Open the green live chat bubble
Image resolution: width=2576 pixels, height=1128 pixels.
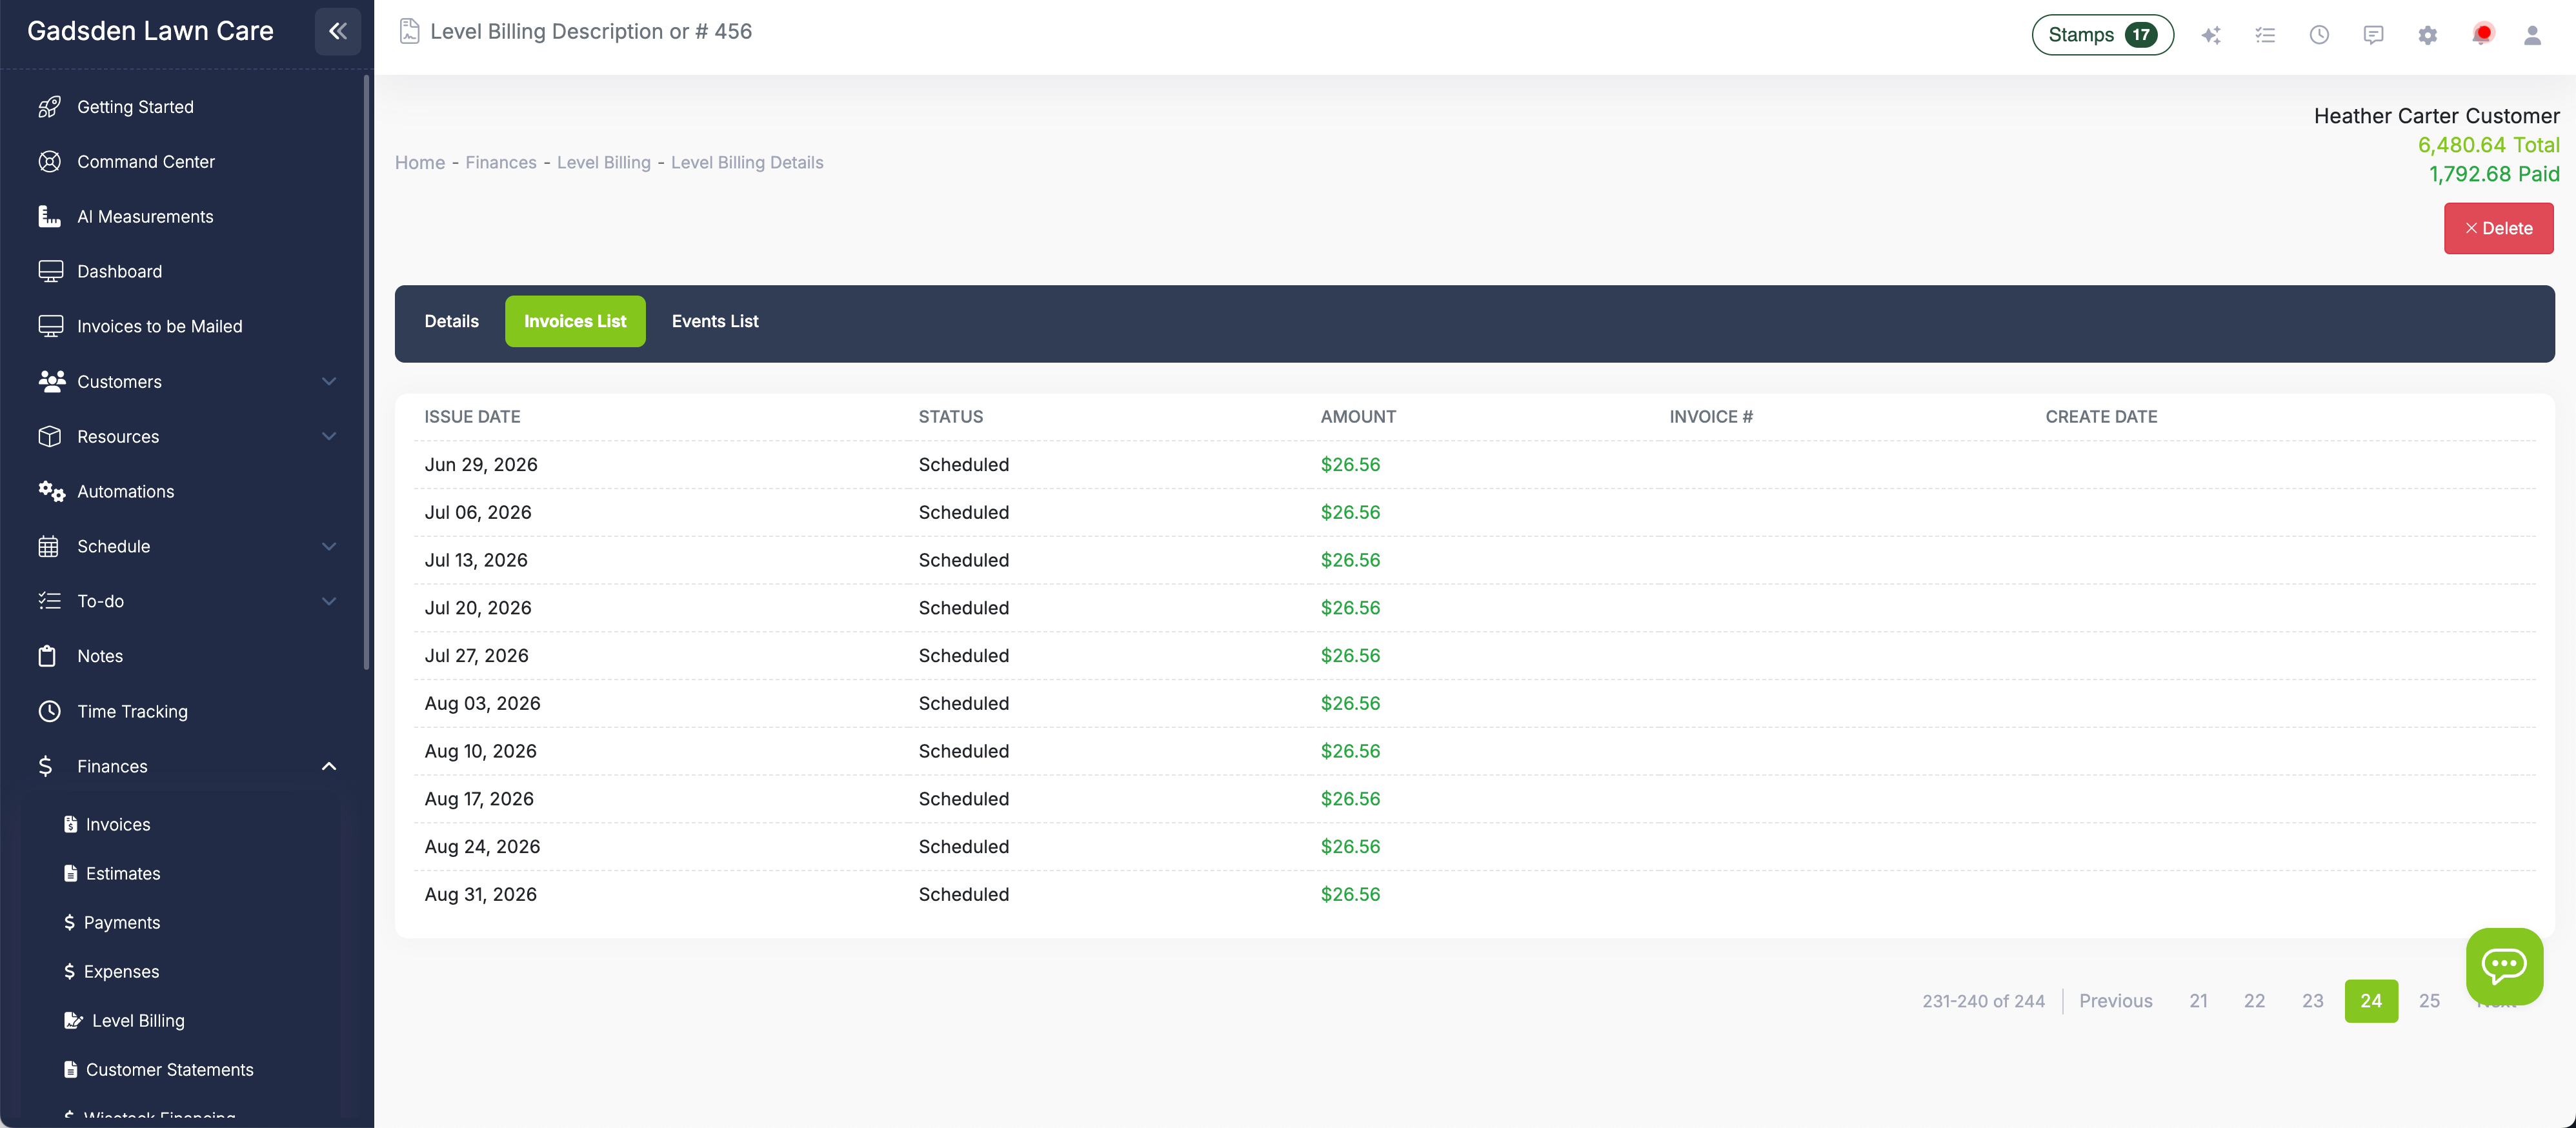(x=2503, y=965)
